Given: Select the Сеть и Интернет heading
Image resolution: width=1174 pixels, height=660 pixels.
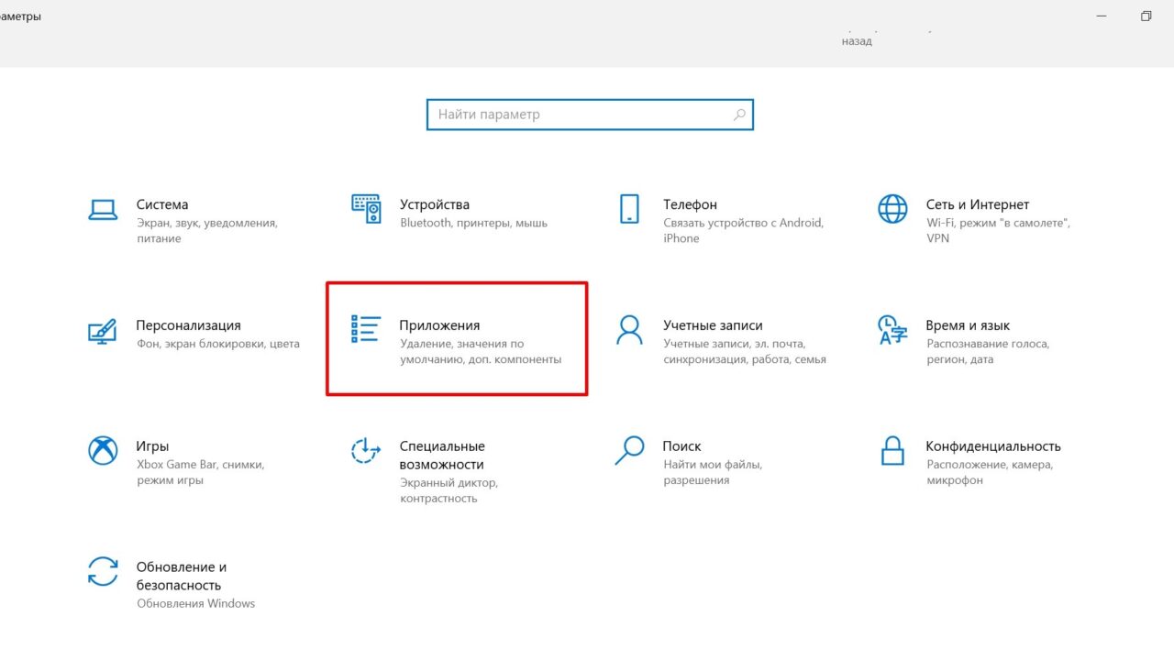Looking at the screenshot, I should [x=977, y=204].
